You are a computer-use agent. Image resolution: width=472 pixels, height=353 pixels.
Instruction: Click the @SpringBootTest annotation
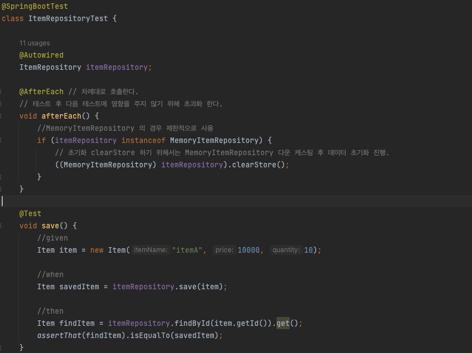pyautogui.click(x=34, y=6)
